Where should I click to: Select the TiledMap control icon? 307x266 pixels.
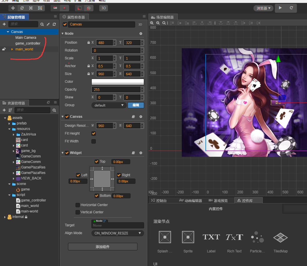280,237
